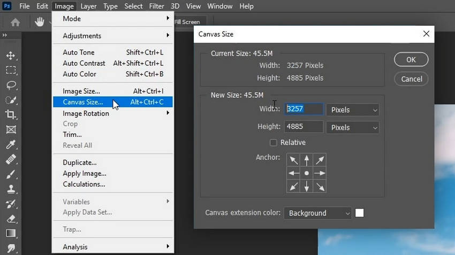The image size is (455, 255).
Task: Choose Auto Contrast menu item
Action: click(113, 63)
